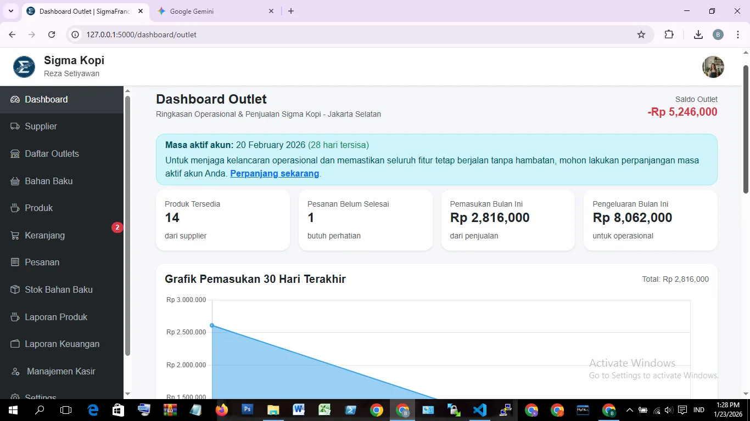Open the Chrome downloads icon
Image resolution: width=750 pixels, height=421 pixels.
[698, 35]
